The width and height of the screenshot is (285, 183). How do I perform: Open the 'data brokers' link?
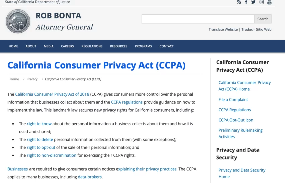coord(90,177)
